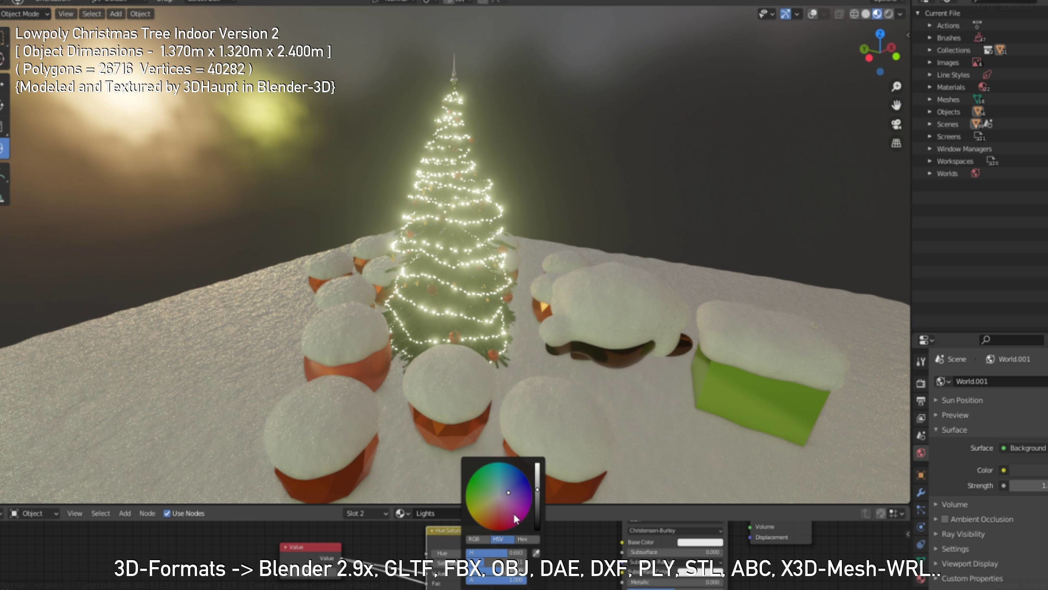Viewport: 1048px width, 590px height.
Task: Click the blue Z axis on navigation gizmo
Action: (880, 34)
